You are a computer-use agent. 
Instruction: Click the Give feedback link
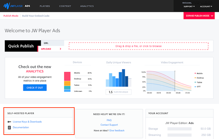coord(117,130)
